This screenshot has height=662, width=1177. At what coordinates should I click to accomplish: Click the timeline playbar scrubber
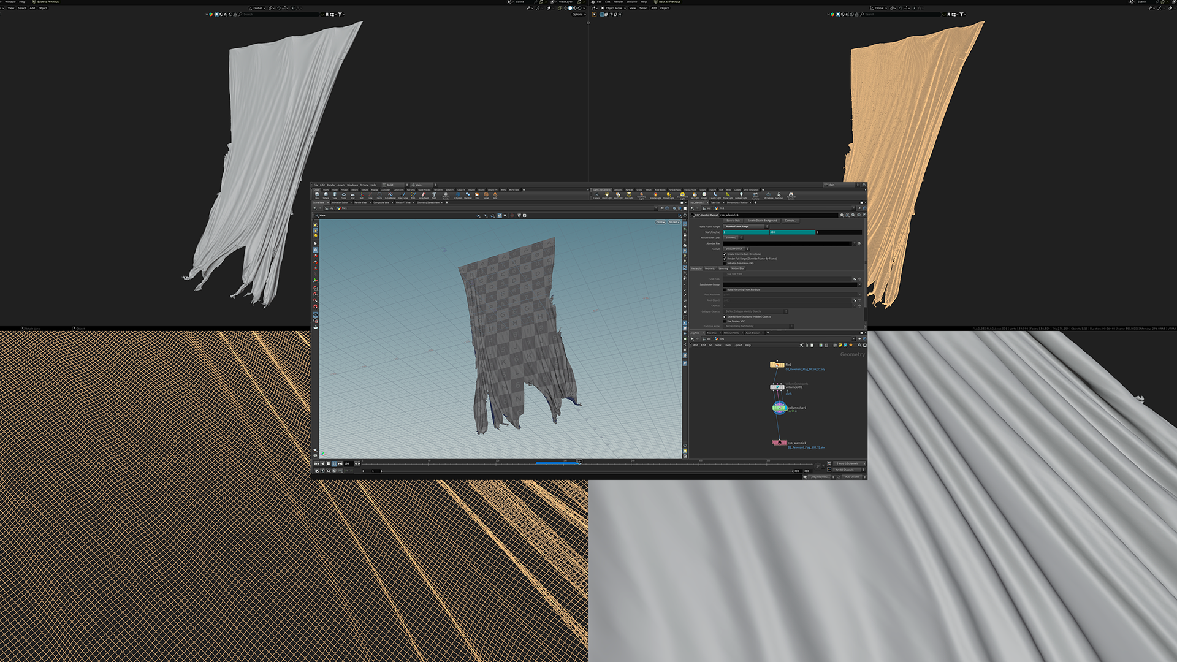(x=579, y=462)
